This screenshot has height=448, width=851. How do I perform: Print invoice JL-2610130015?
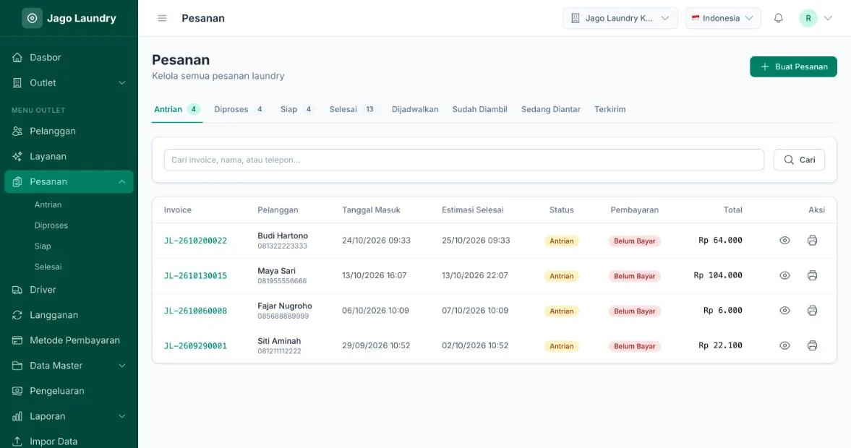[812, 275]
